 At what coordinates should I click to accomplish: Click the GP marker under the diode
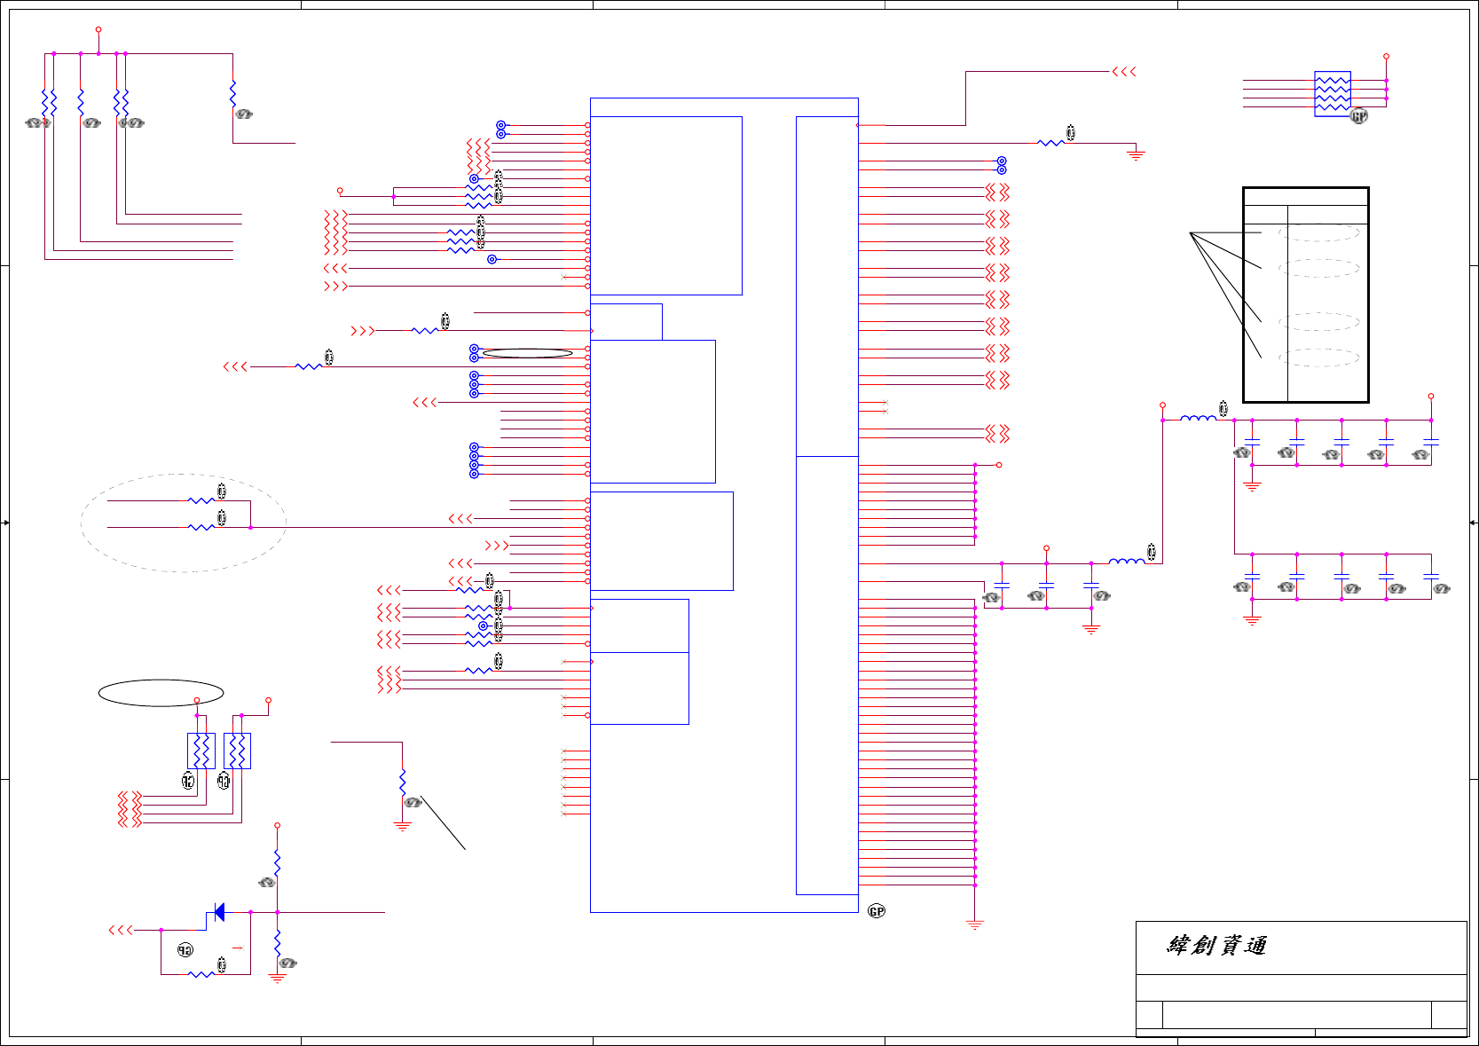[185, 950]
